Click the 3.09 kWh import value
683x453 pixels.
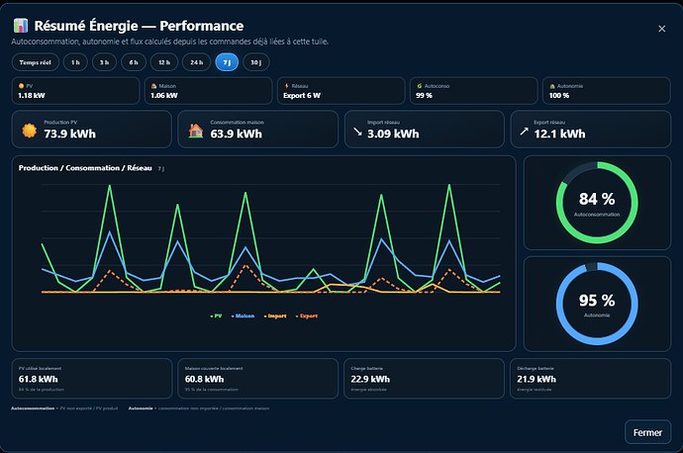tap(393, 135)
